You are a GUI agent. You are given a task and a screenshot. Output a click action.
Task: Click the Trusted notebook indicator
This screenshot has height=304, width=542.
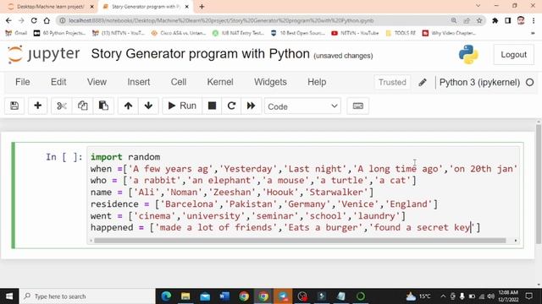point(392,83)
